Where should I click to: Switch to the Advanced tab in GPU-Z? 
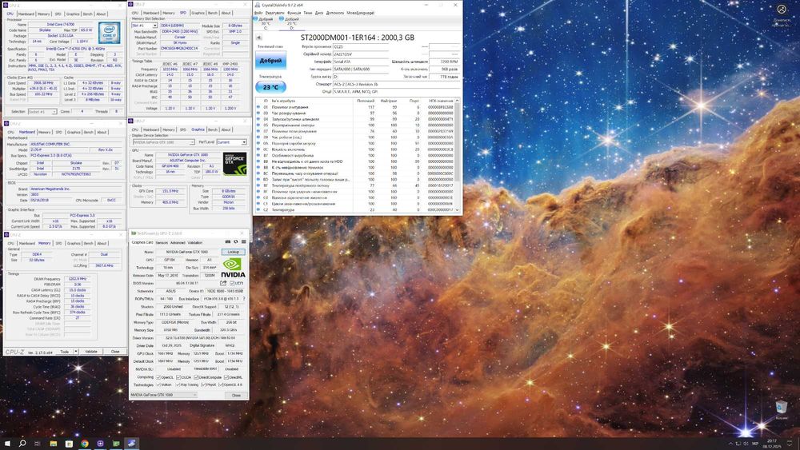(x=178, y=242)
